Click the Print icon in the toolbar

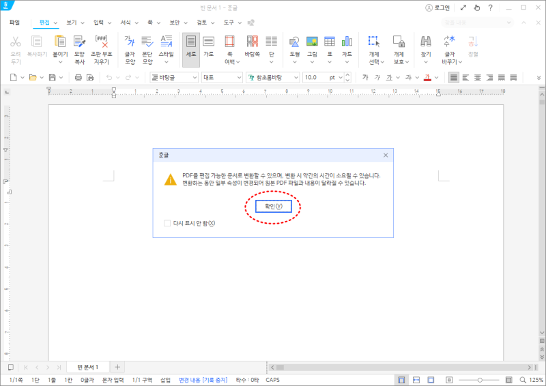[x=78, y=77]
